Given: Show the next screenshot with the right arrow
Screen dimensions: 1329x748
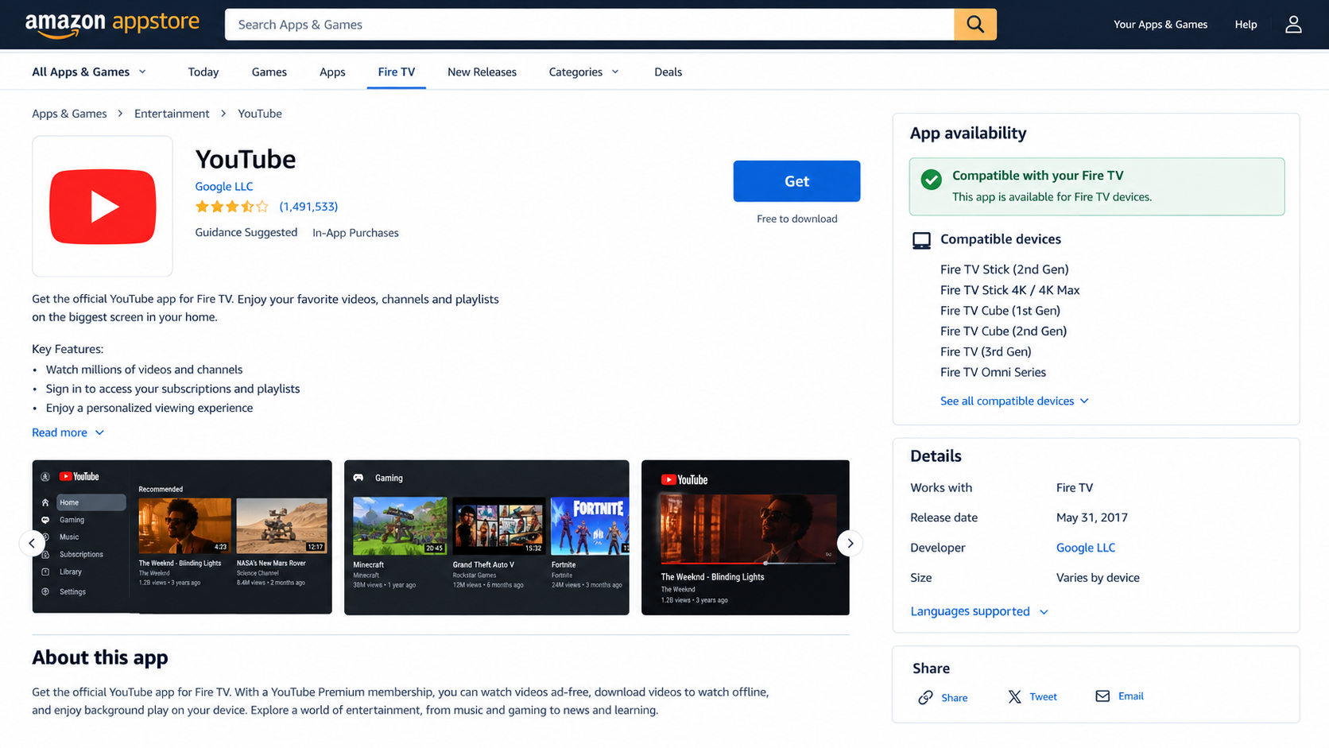Looking at the screenshot, I should coord(850,544).
